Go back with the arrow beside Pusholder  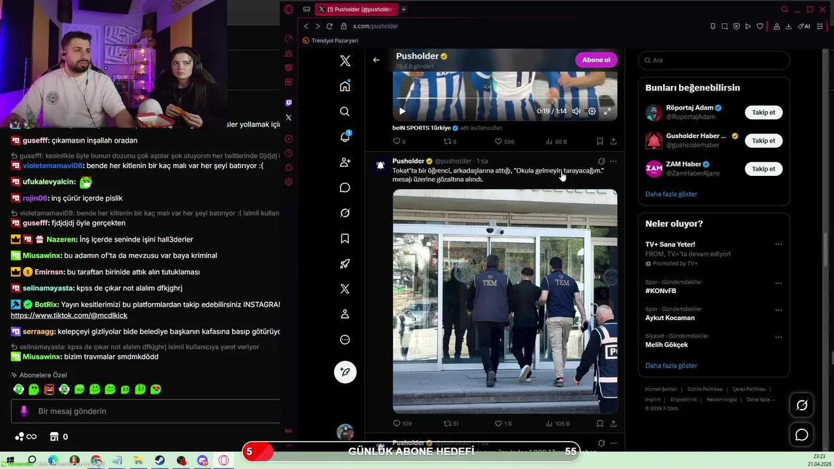coord(376,60)
